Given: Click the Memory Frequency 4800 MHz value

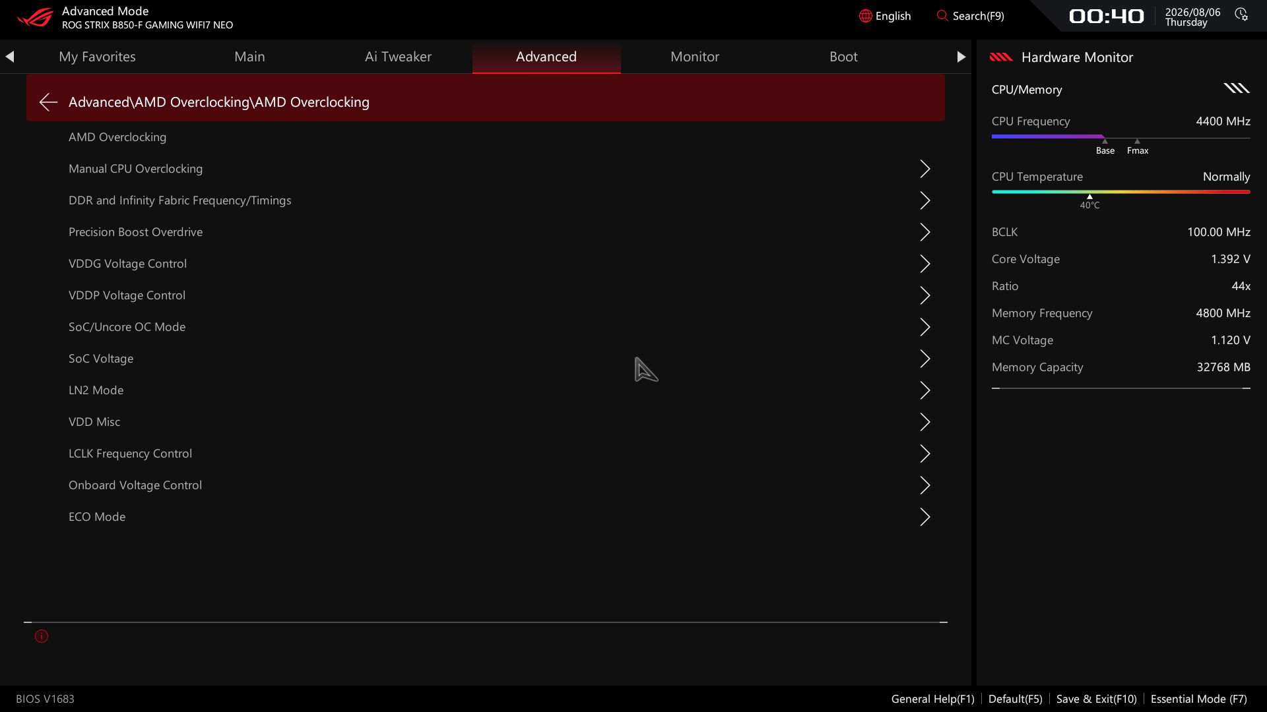Looking at the screenshot, I should pos(1223,313).
